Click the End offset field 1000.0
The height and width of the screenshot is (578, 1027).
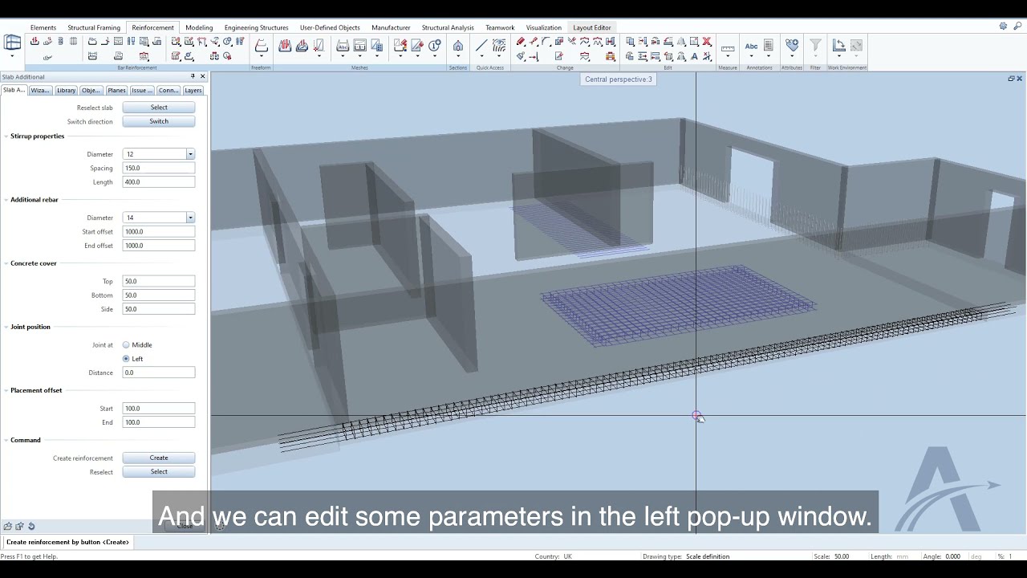pyautogui.click(x=159, y=246)
